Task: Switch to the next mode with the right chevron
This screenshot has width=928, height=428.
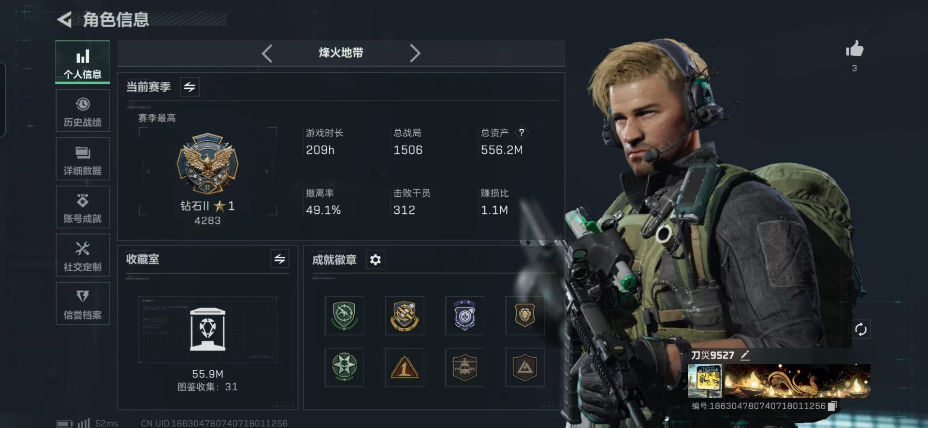Action: [x=415, y=53]
